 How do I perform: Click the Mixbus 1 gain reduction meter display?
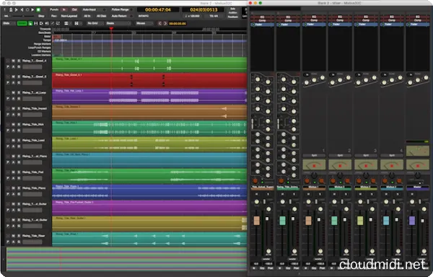(x=314, y=164)
